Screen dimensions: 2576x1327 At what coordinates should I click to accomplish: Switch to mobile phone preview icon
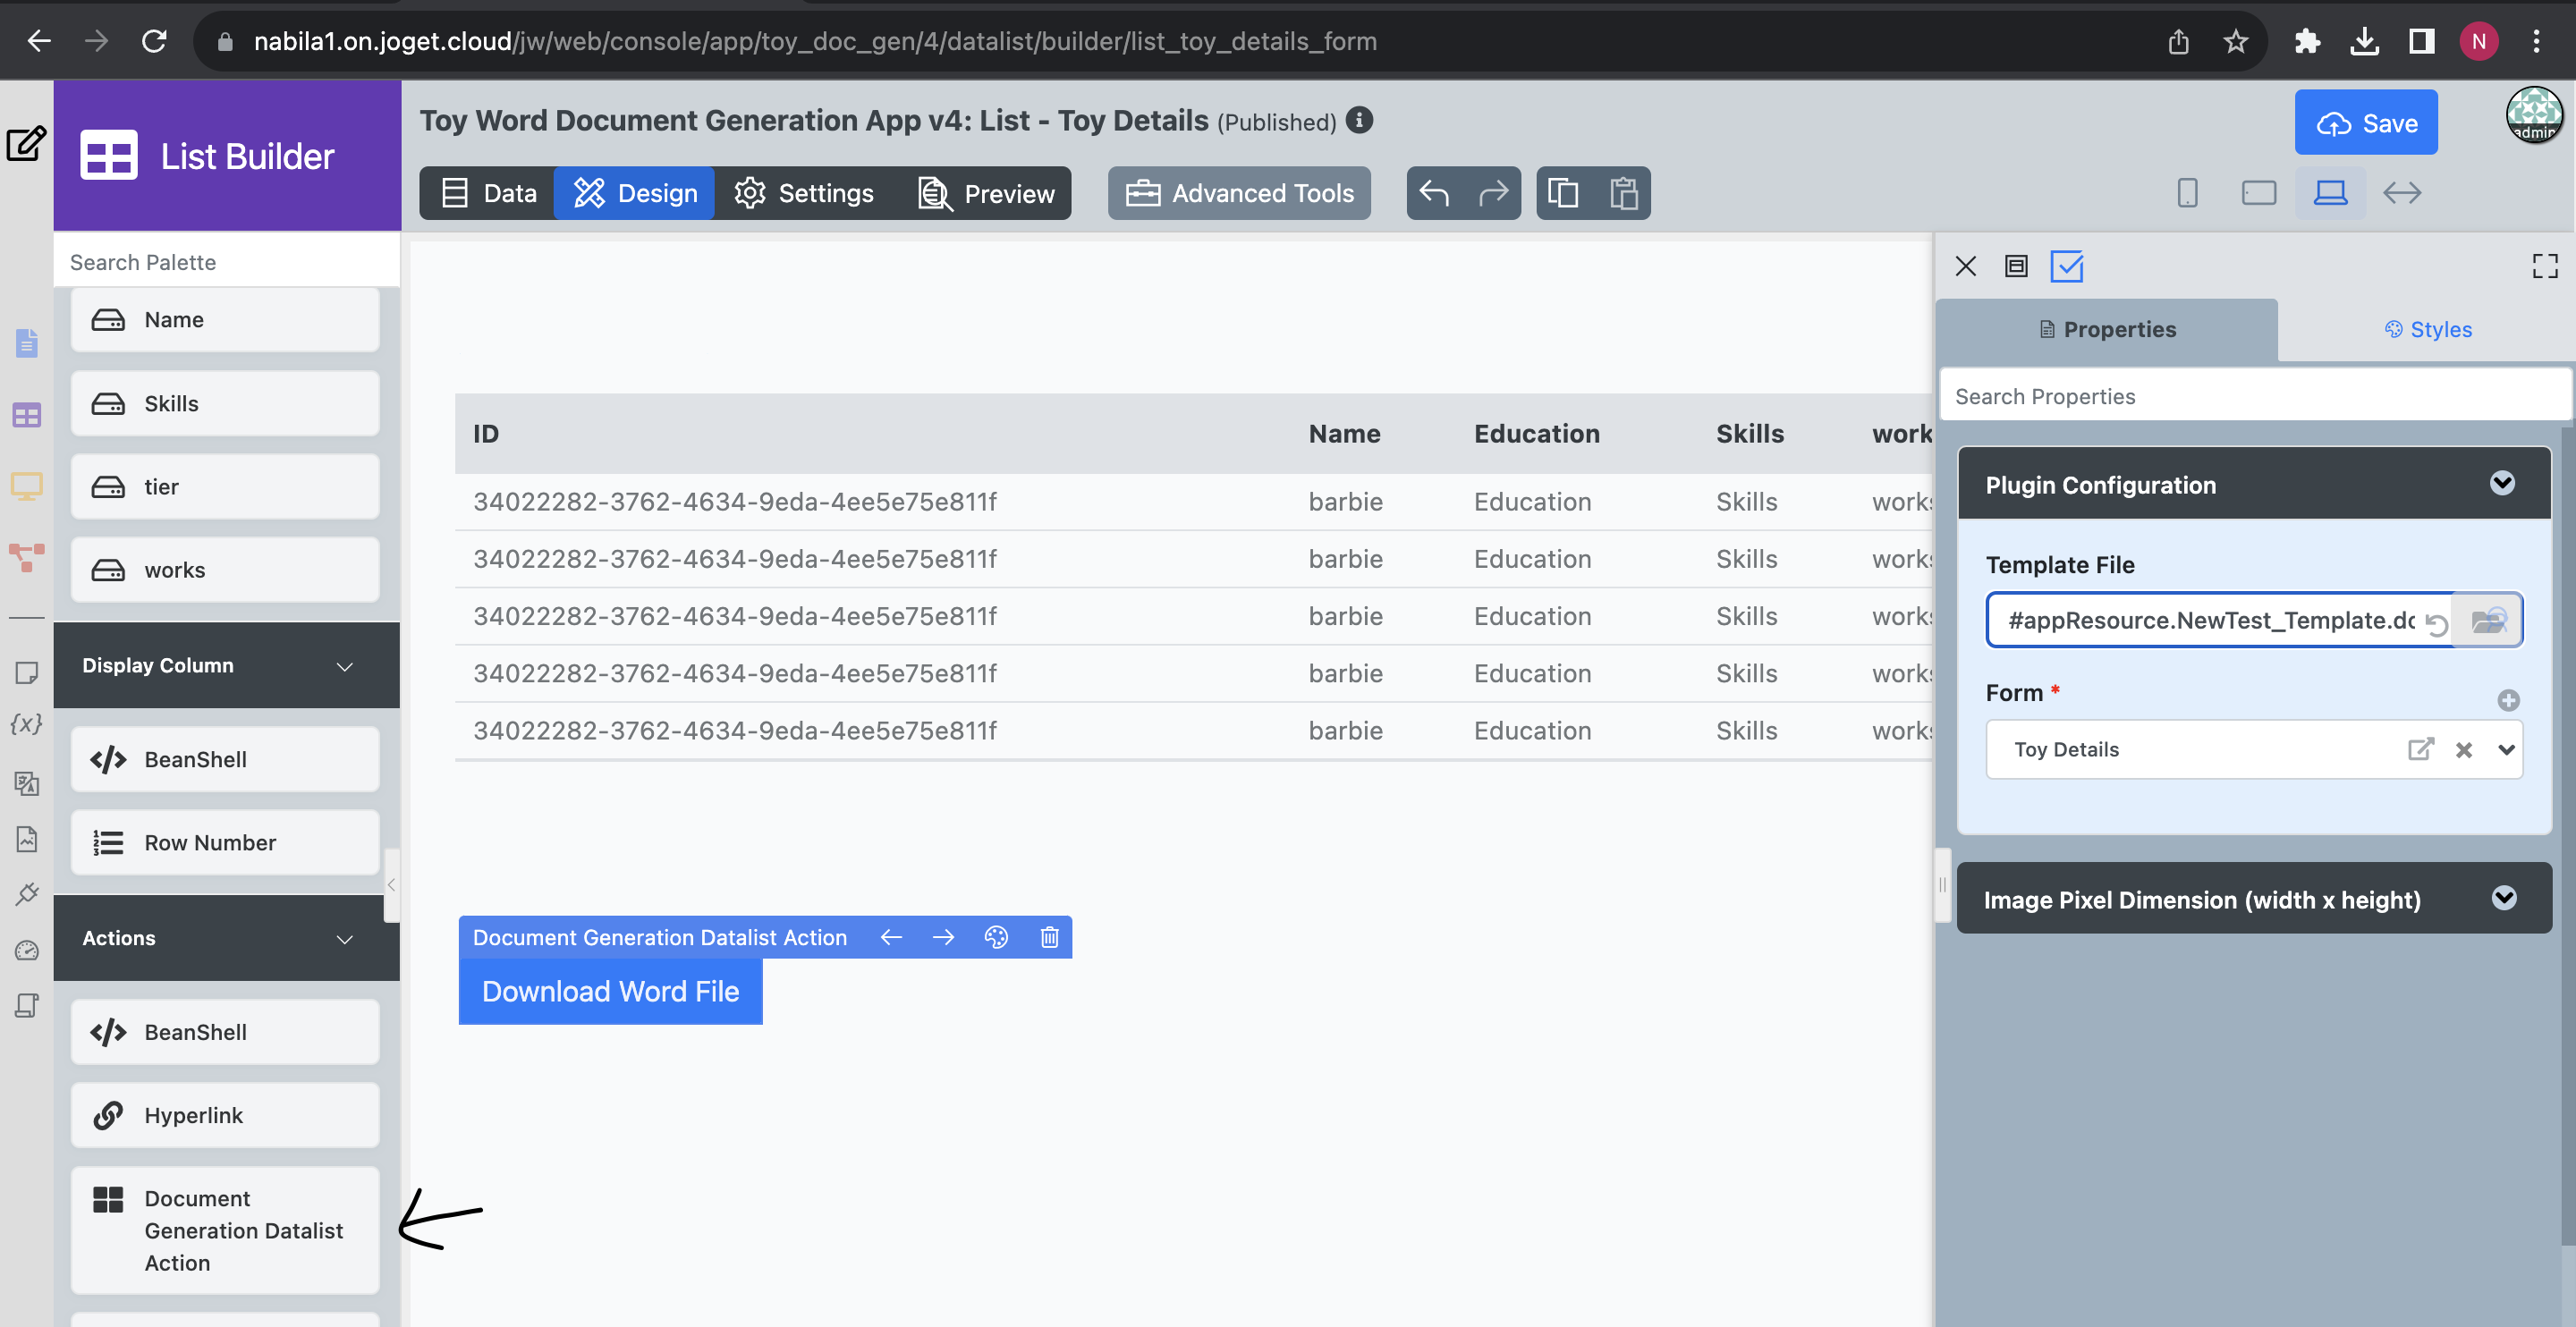tap(2187, 193)
